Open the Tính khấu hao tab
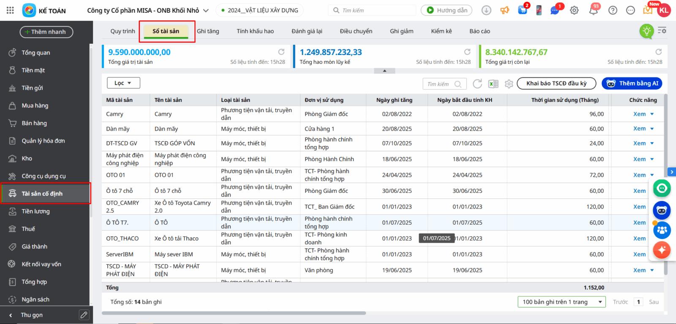Screen dimensions: 676x324 pos(255,31)
